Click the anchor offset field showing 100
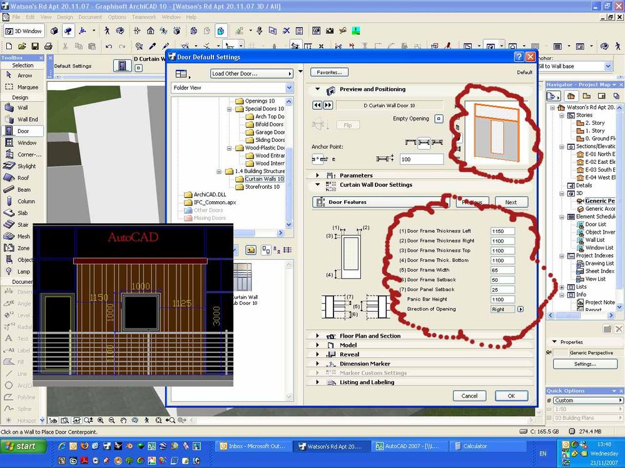The image size is (625, 468). pyautogui.click(x=421, y=159)
